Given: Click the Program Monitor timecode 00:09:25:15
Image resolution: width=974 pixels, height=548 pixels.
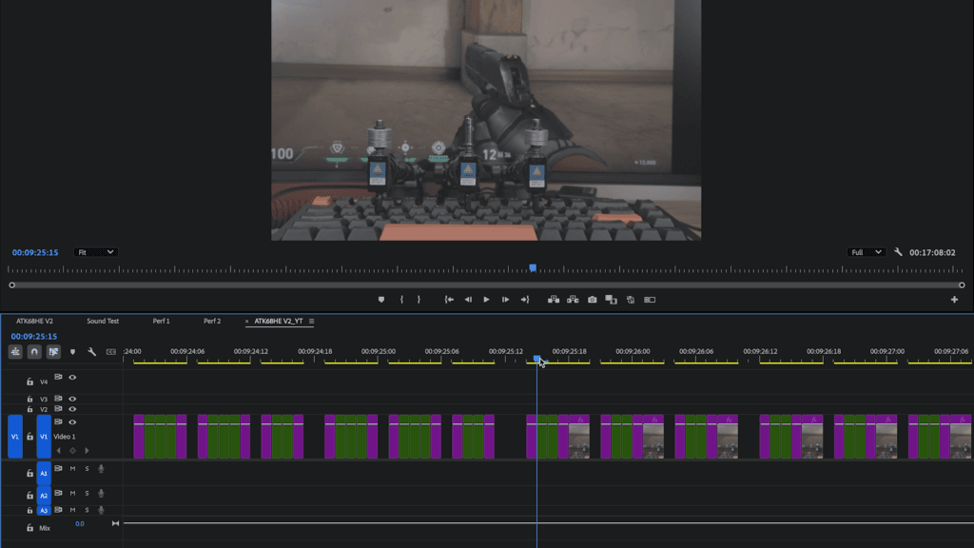Looking at the screenshot, I should [x=35, y=252].
